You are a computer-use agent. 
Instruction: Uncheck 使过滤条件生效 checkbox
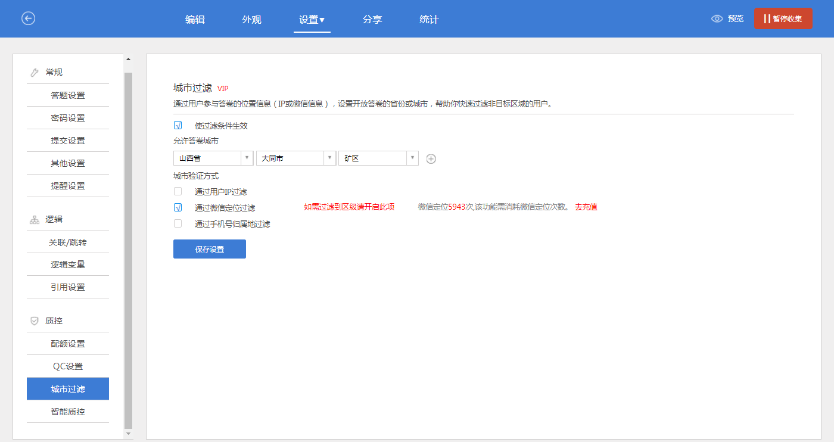[178, 126]
